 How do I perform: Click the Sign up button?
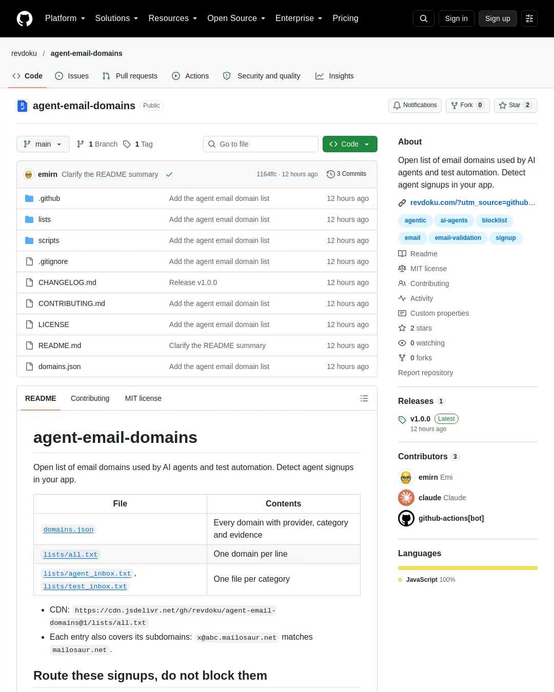coord(498,18)
